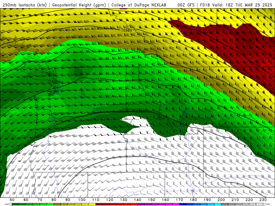275x206 pixels.
Task: Click the 140 value on the color scale
Action: (x=137, y=200)
